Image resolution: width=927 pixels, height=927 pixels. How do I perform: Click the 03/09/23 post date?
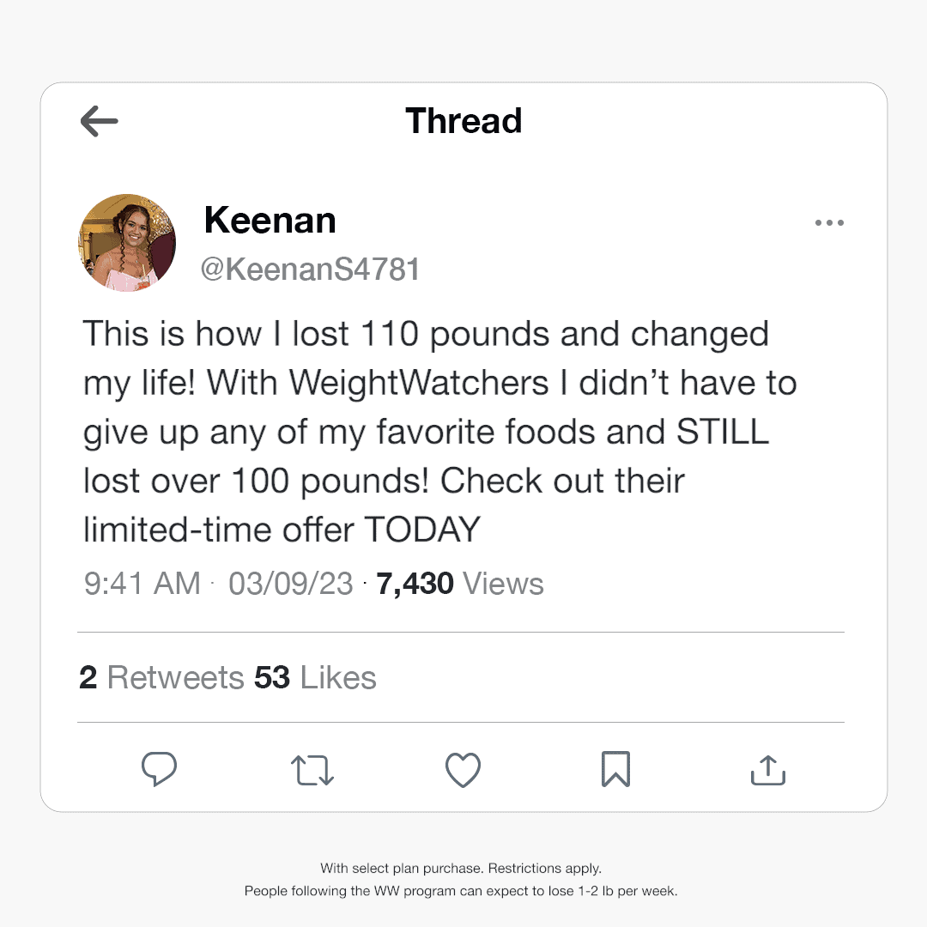click(291, 584)
